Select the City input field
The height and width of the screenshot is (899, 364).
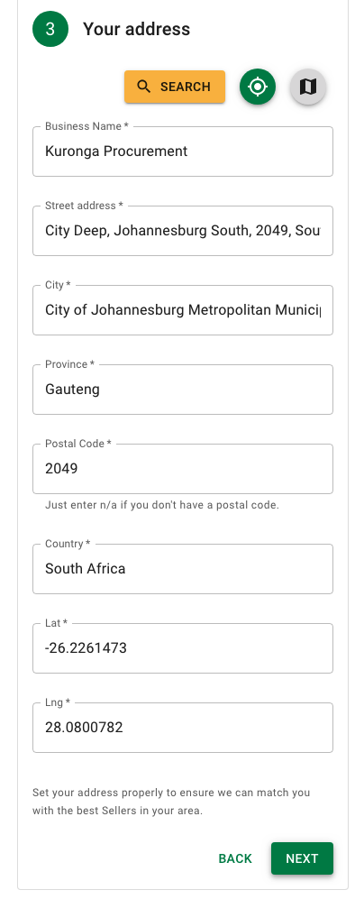pos(183,310)
